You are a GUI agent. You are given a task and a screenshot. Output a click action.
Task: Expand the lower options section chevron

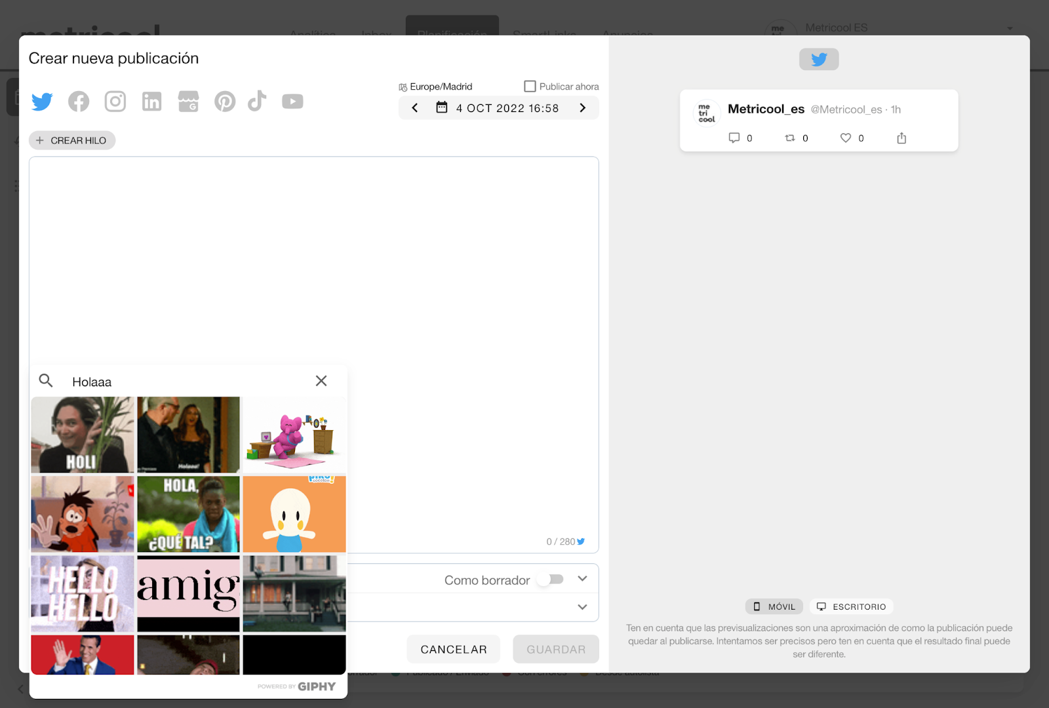[582, 607]
